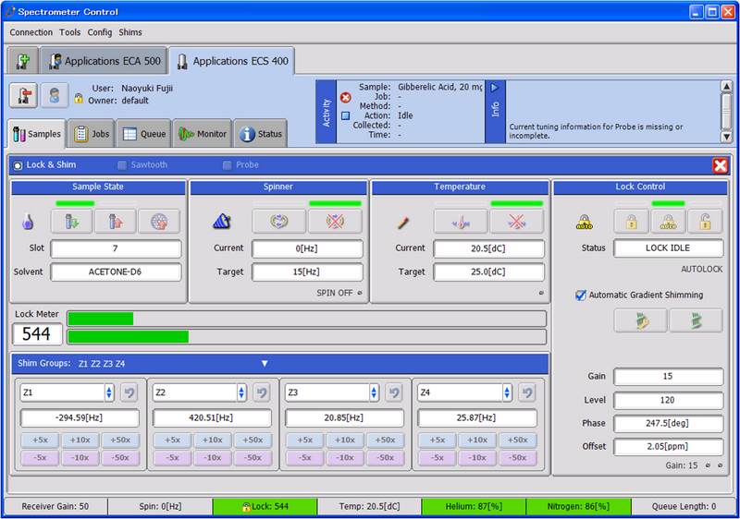The image size is (740, 519).
Task: Click the spinner off crossed icon
Action: click(335, 222)
